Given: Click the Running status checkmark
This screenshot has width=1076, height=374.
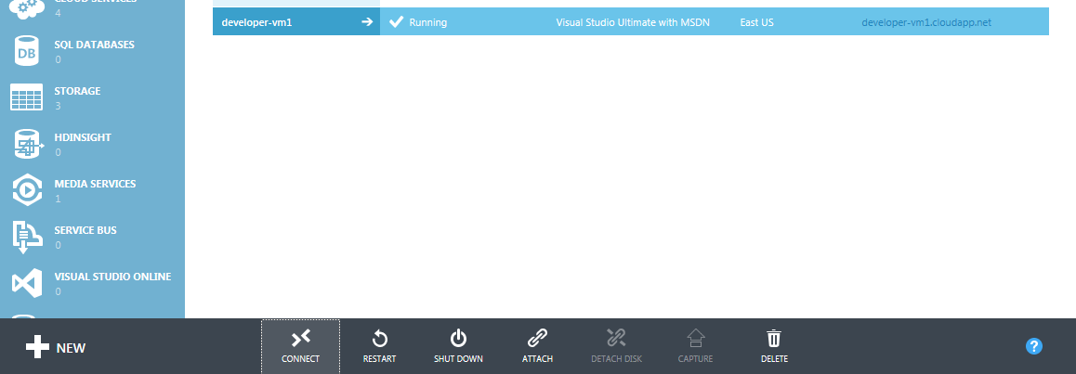Looking at the screenshot, I should pyautogui.click(x=396, y=22).
